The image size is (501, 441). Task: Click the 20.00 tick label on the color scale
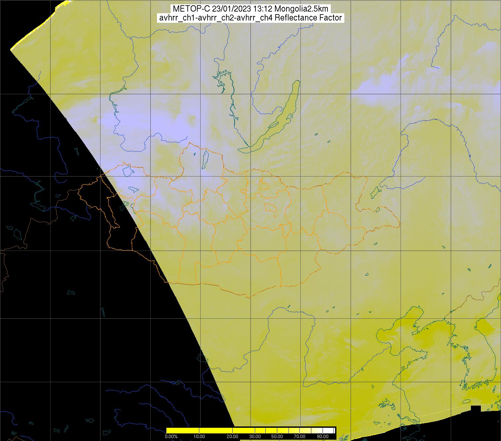233,437
